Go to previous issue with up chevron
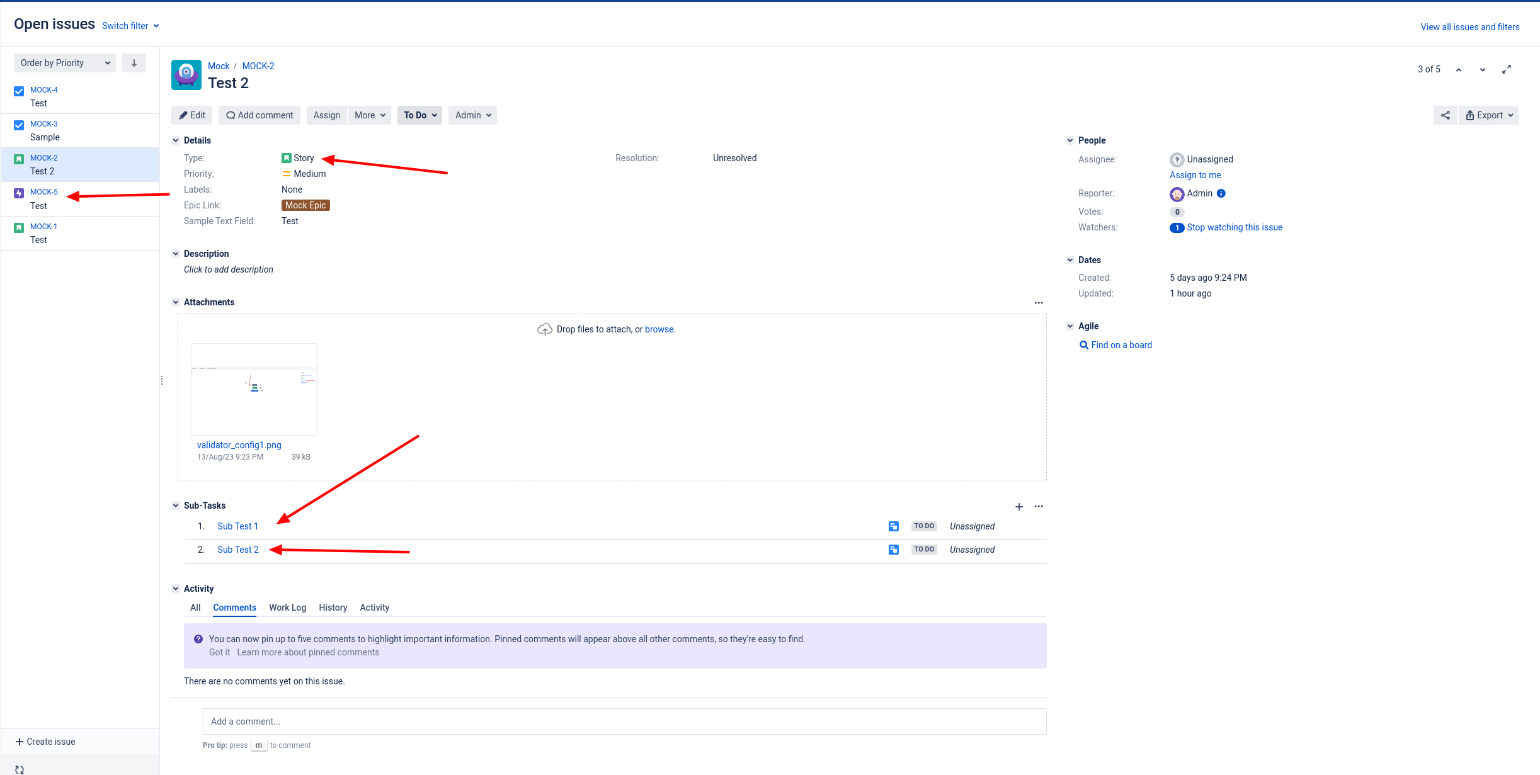The height and width of the screenshot is (775, 1540). [1459, 70]
